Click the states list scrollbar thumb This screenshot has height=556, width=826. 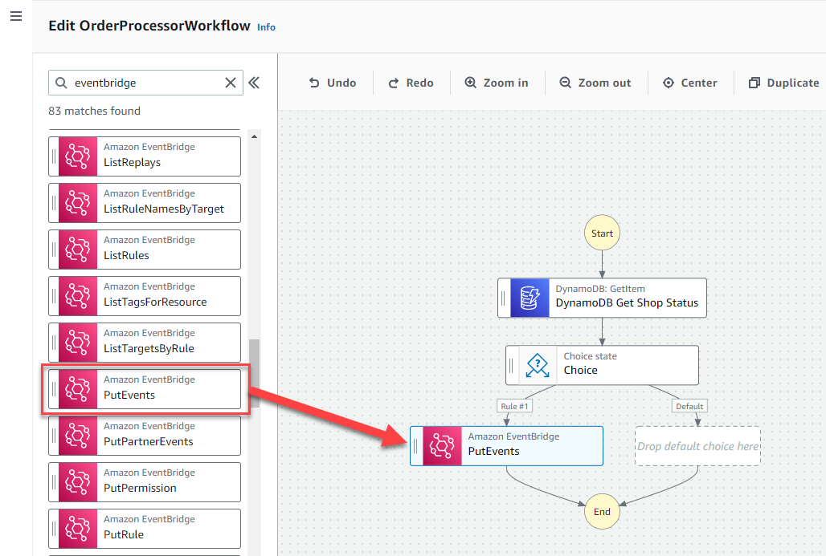(255, 373)
